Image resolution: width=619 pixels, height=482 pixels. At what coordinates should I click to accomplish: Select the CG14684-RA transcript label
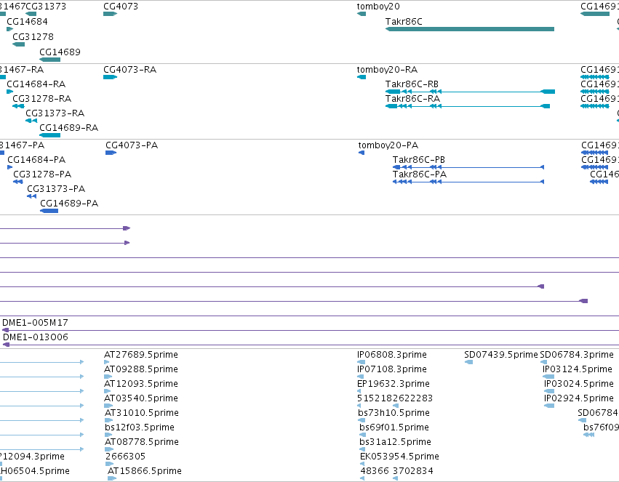(x=36, y=84)
